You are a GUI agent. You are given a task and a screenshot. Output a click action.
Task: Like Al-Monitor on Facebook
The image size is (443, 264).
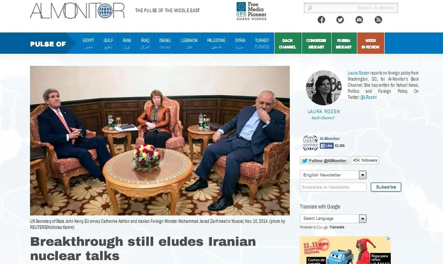point(327,146)
